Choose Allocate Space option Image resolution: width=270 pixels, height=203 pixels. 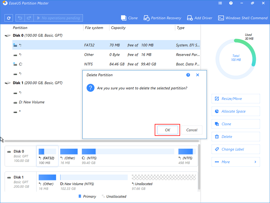236,112
